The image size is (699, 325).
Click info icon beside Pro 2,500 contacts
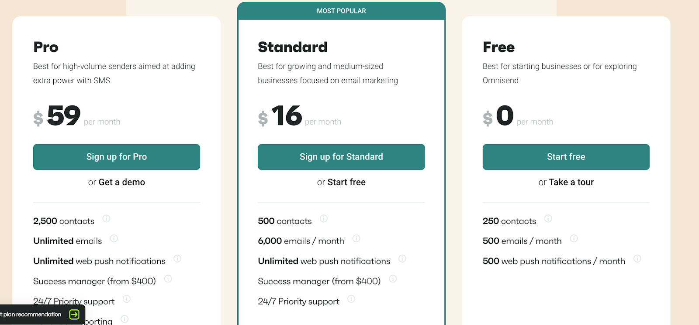click(106, 219)
